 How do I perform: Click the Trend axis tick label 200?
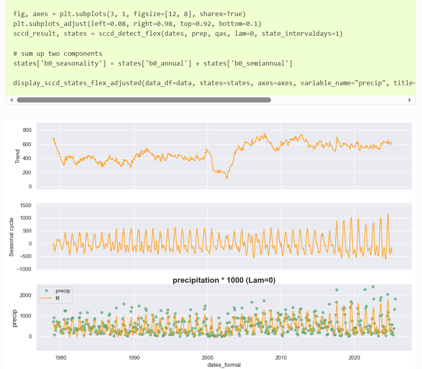[27, 172]
